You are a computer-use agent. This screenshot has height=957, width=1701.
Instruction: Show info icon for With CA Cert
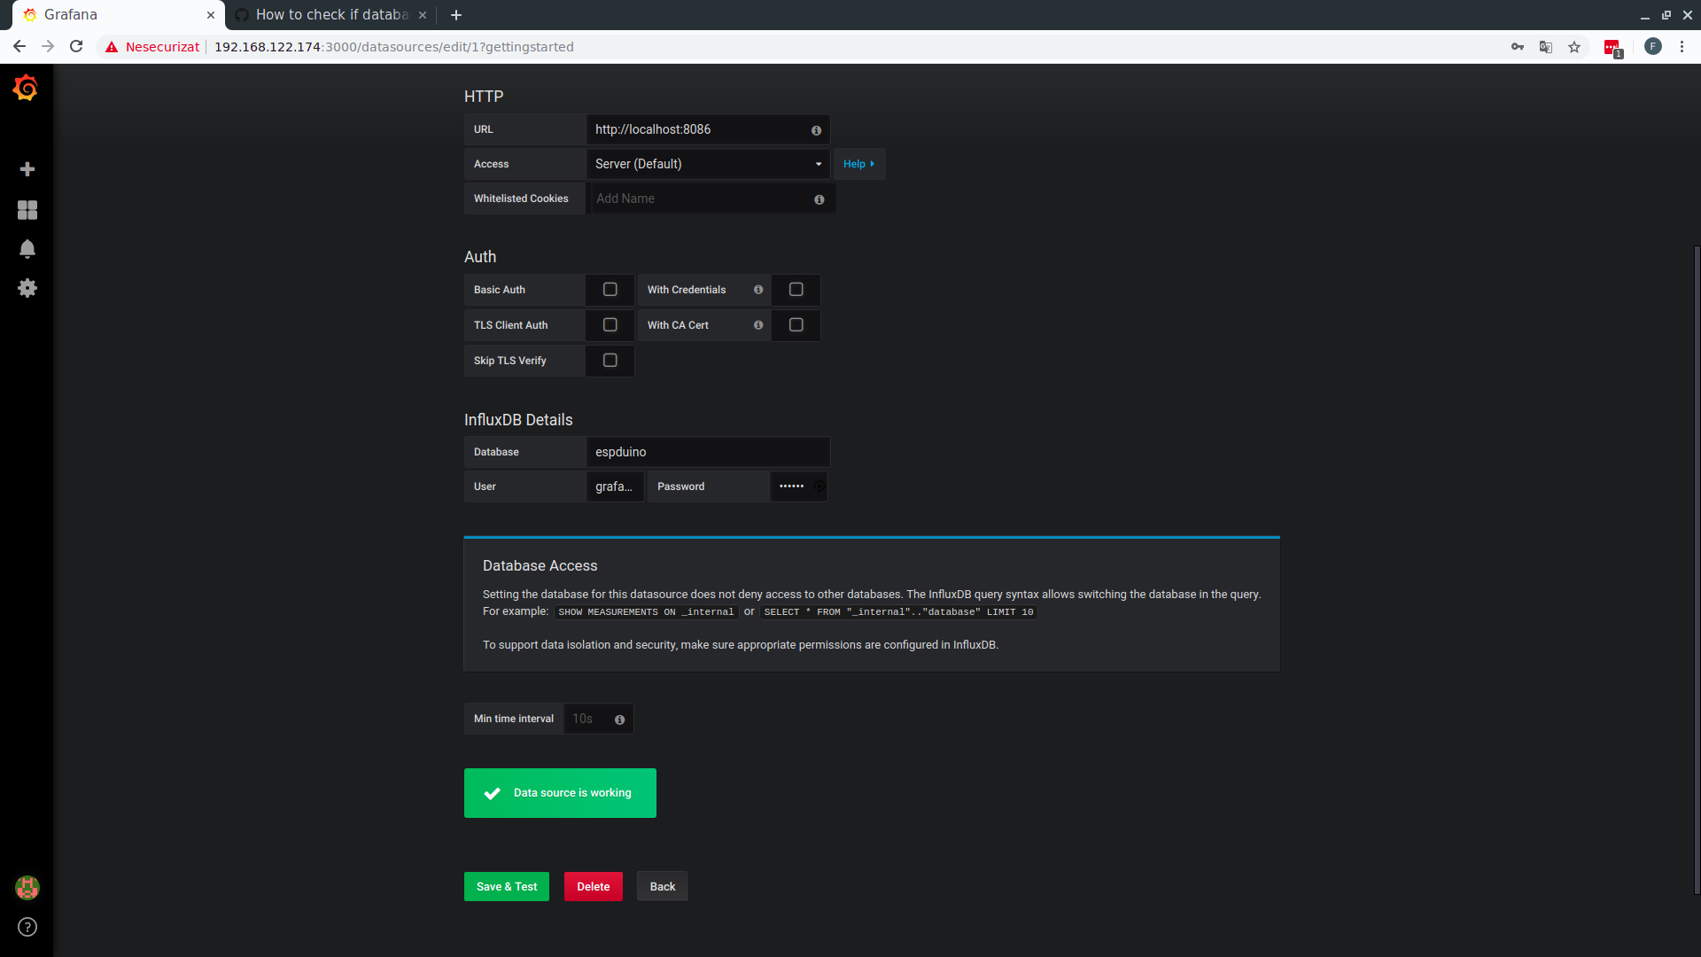758,325
